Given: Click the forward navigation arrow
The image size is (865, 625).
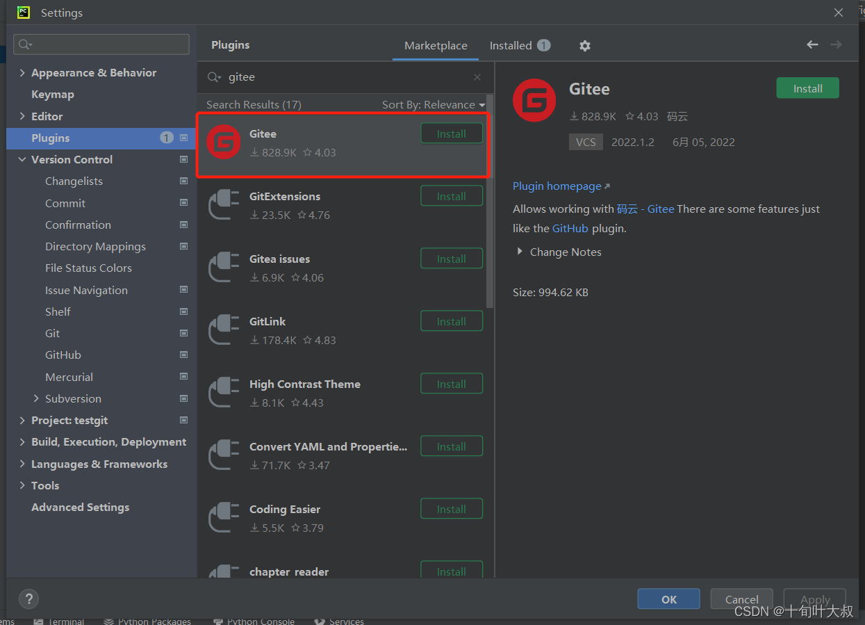Looking at the screenshot, I should pos(836,44).
